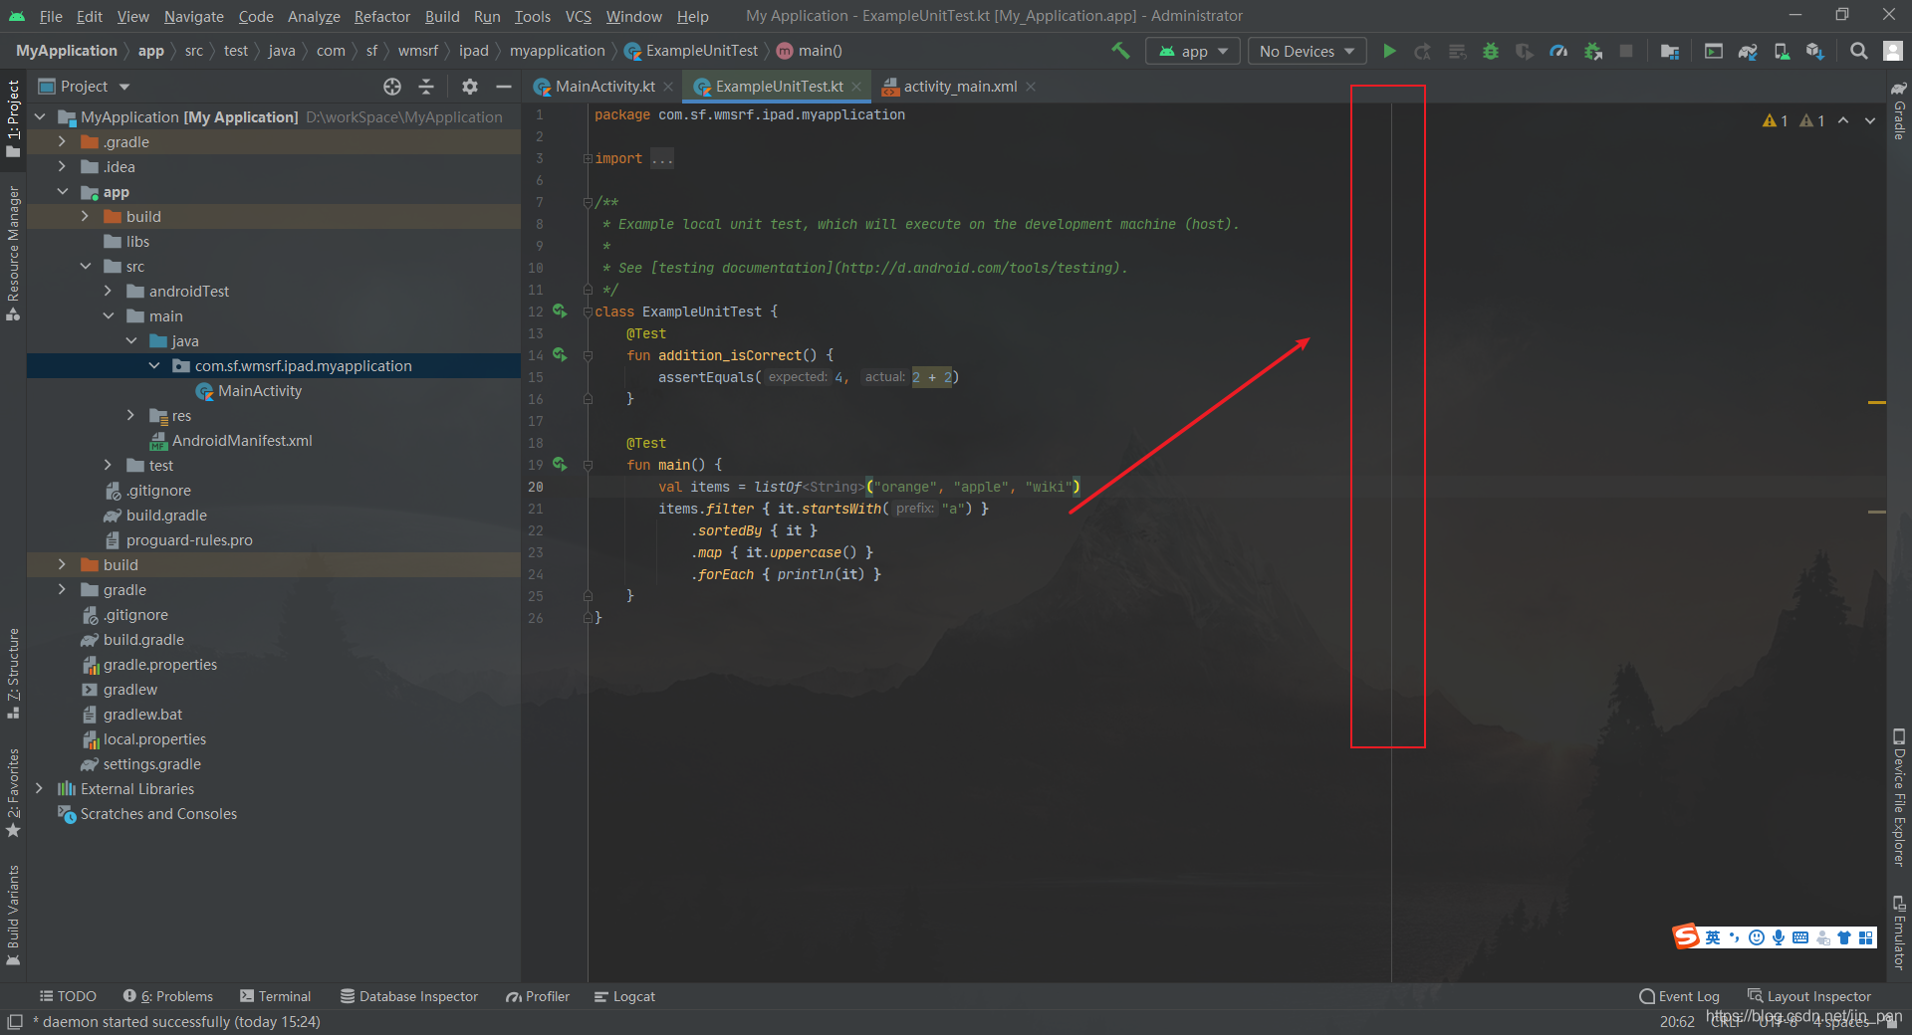Toggle the 1: Project tool window
This screenshot has height=1035, width=1912.
tap(13, 119)
